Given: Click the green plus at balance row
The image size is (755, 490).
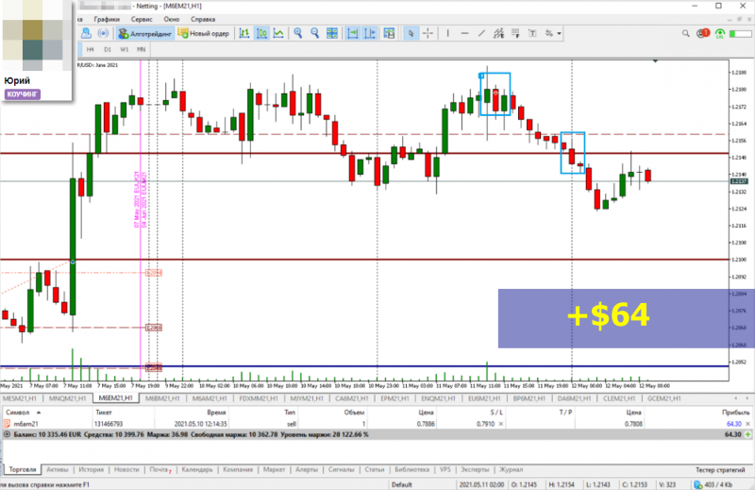Looking at the screenshot, I should coord(747,434).
